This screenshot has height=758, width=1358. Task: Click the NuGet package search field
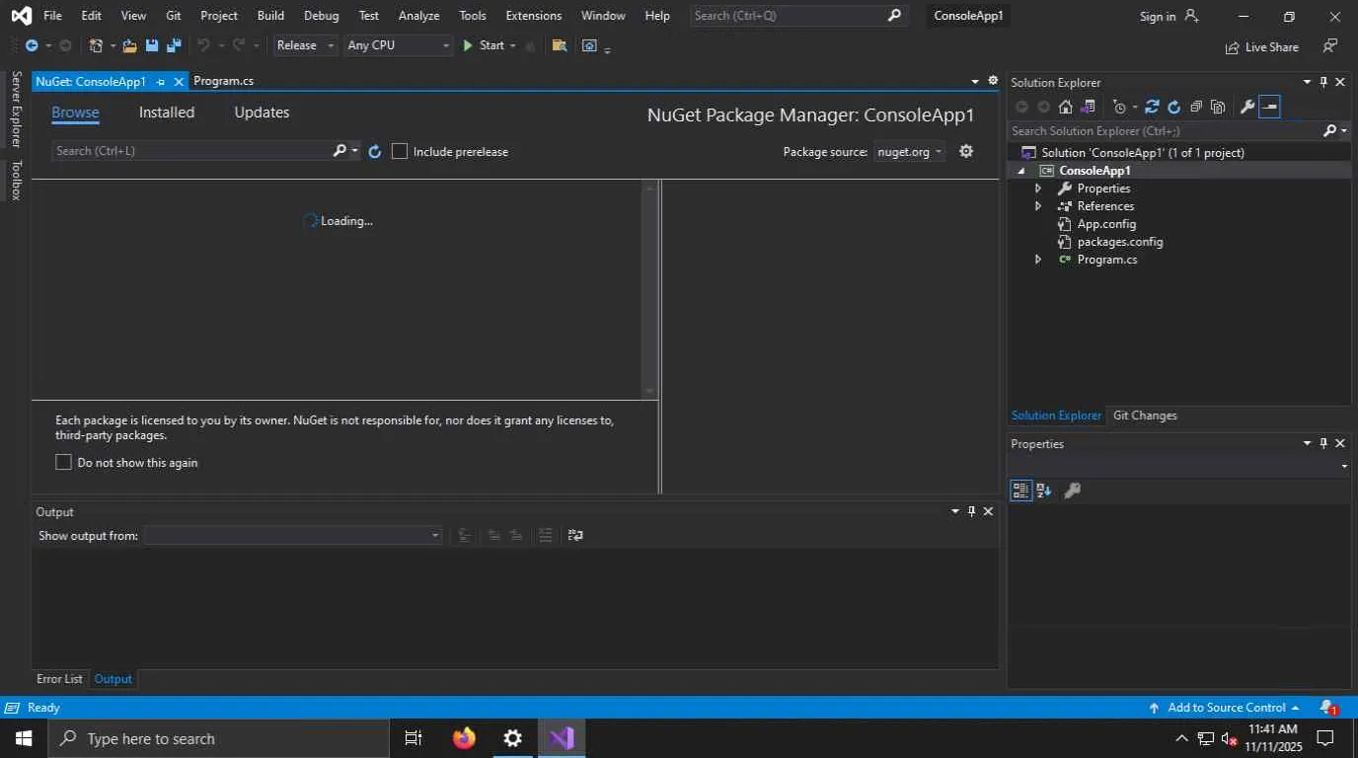(192, 151)
